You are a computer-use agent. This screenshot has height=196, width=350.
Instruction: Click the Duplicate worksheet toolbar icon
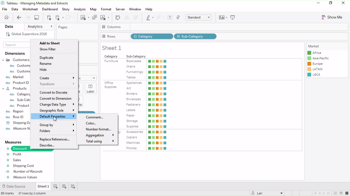pyautogui.click(x=94, y=17)
